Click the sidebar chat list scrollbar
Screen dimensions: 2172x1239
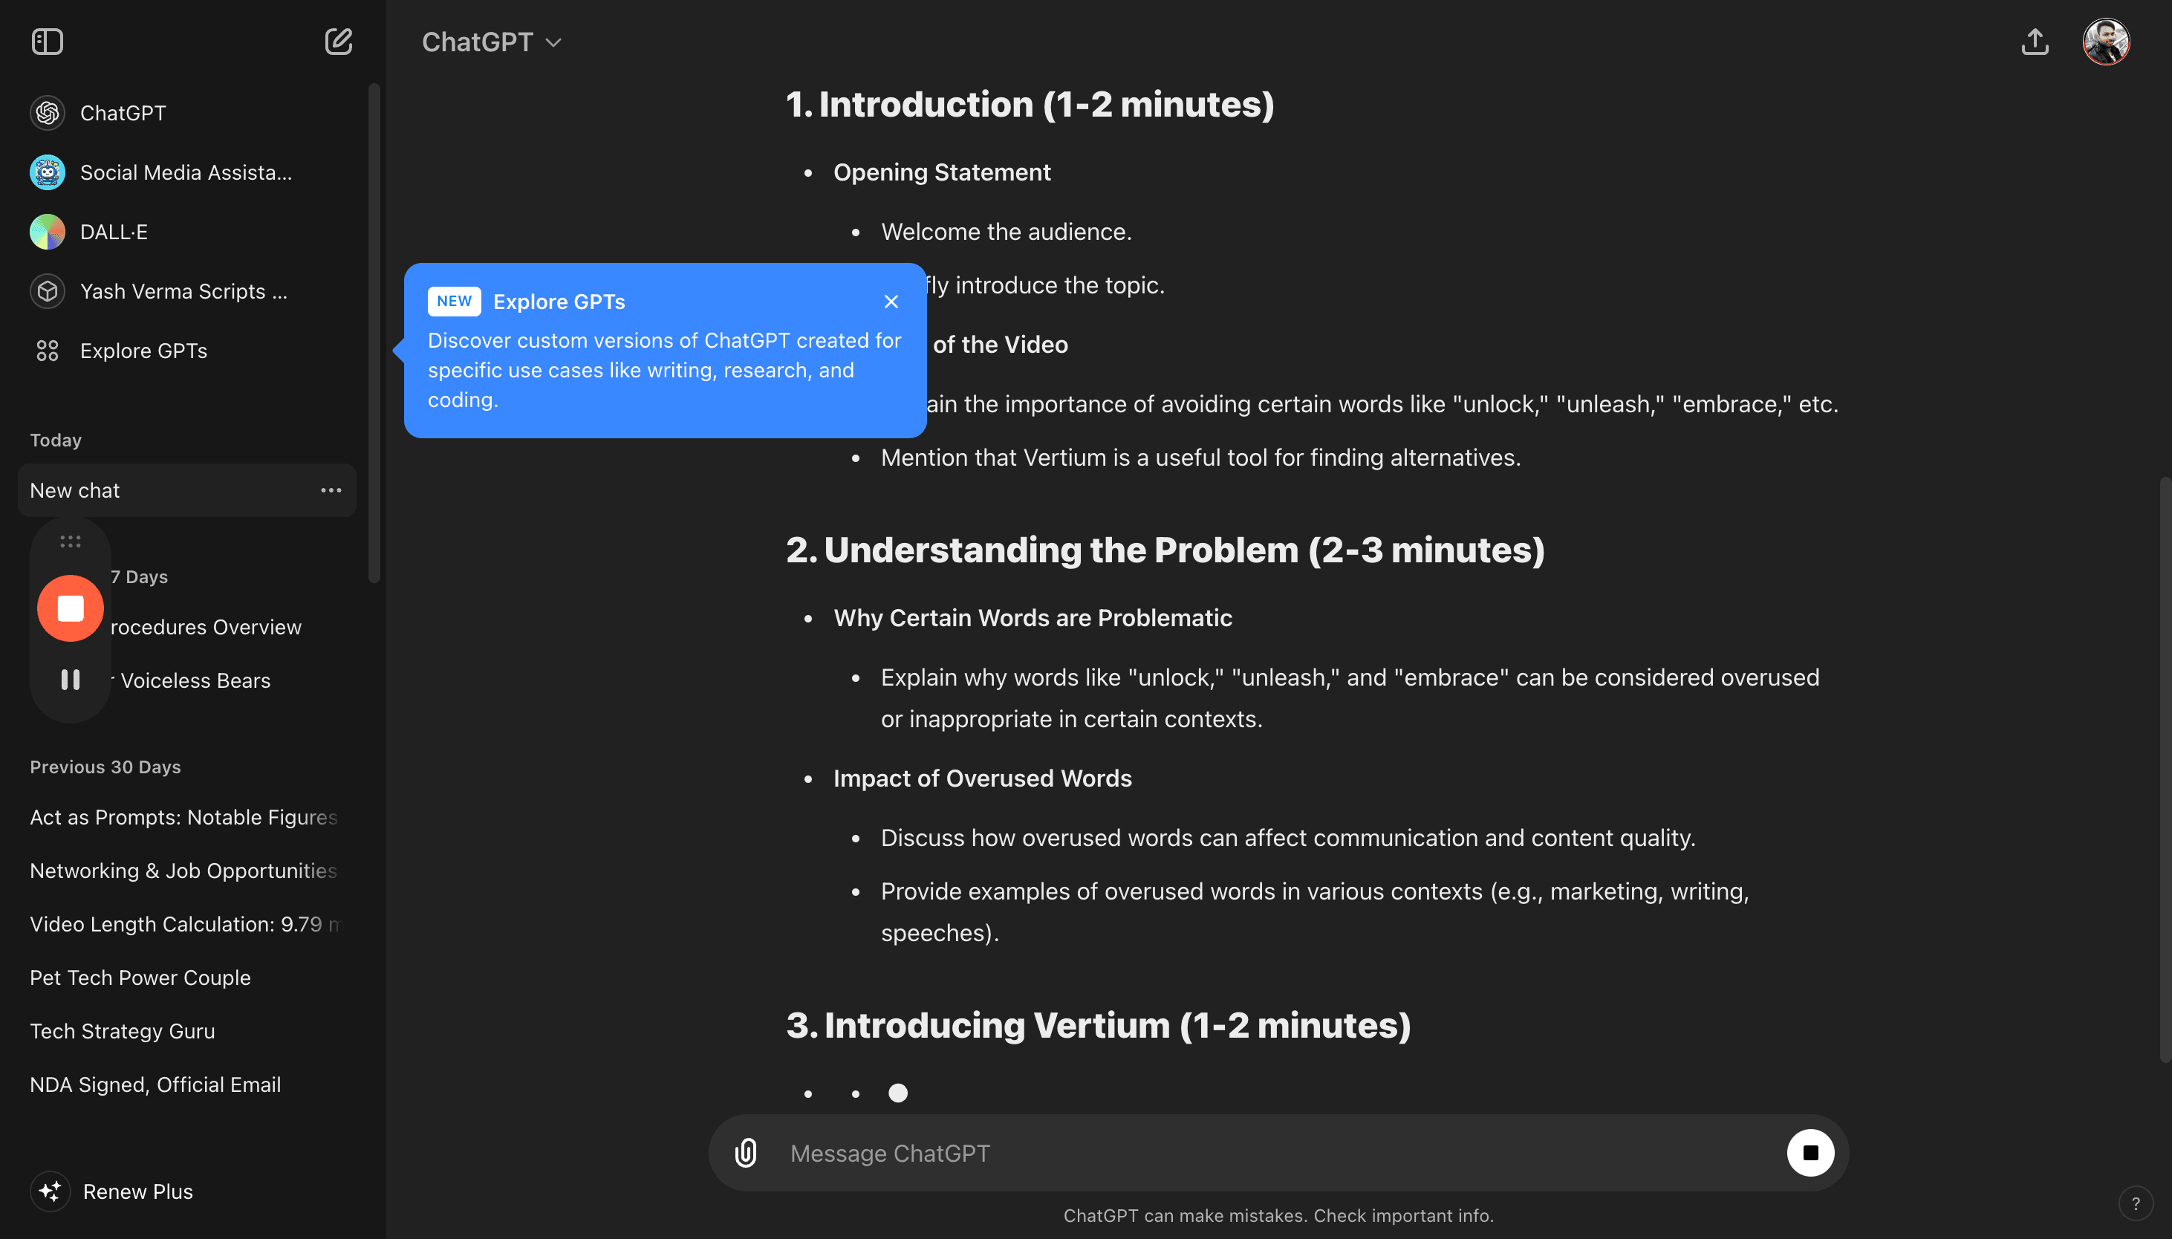point(374,334)
